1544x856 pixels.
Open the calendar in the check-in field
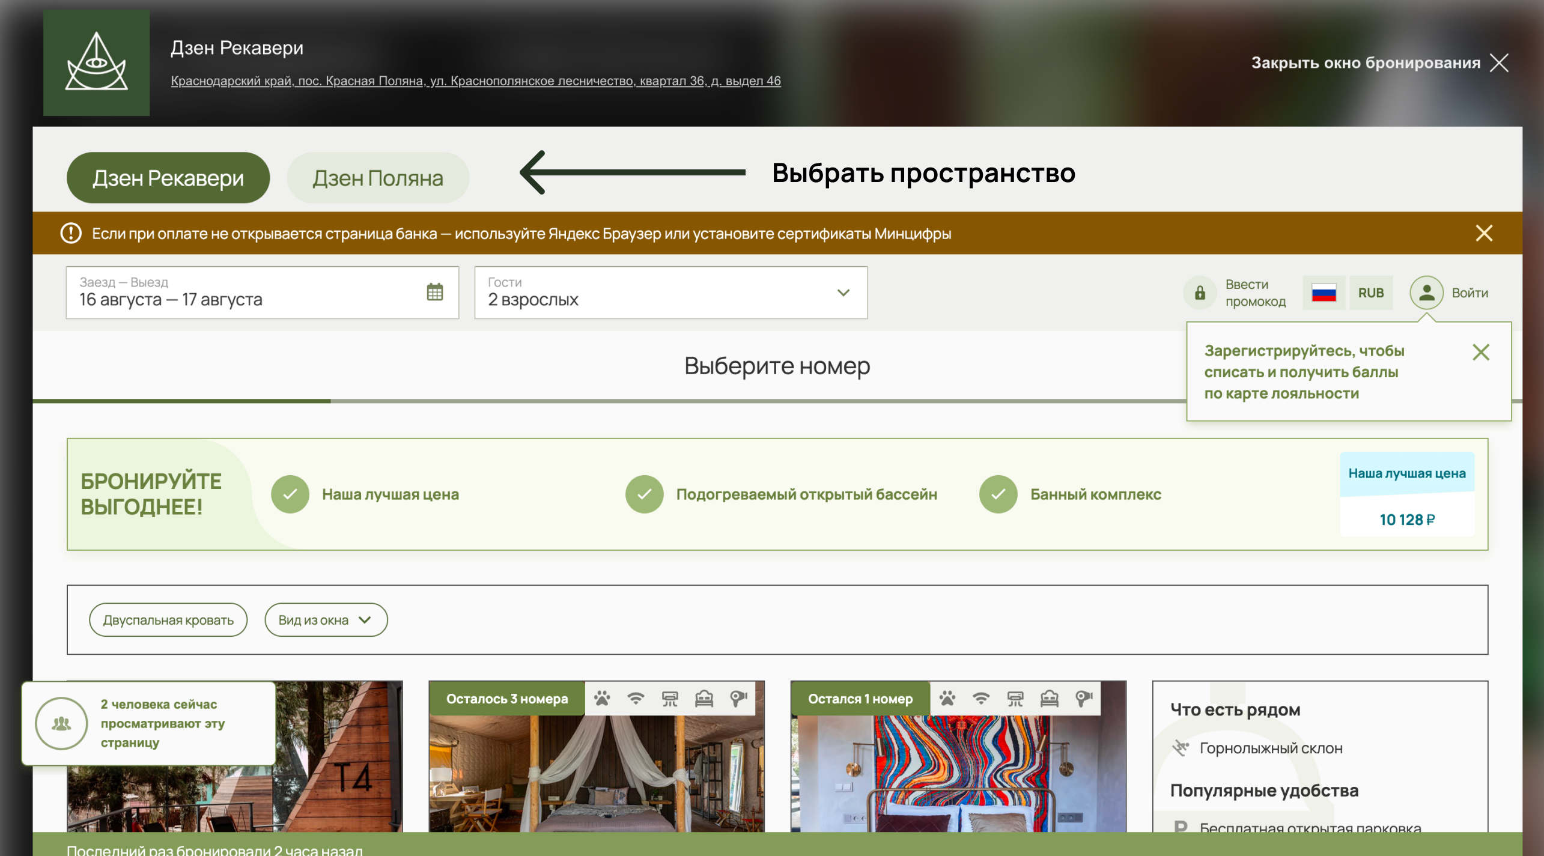[x=435, y=293]
